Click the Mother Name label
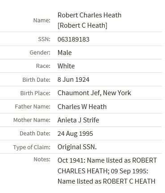This screenshot has width=165, height=193. (x=32, y=120)
